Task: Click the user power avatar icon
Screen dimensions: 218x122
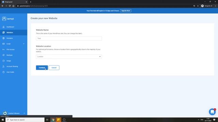Action: pyautogui.click(x=5, y=113)
